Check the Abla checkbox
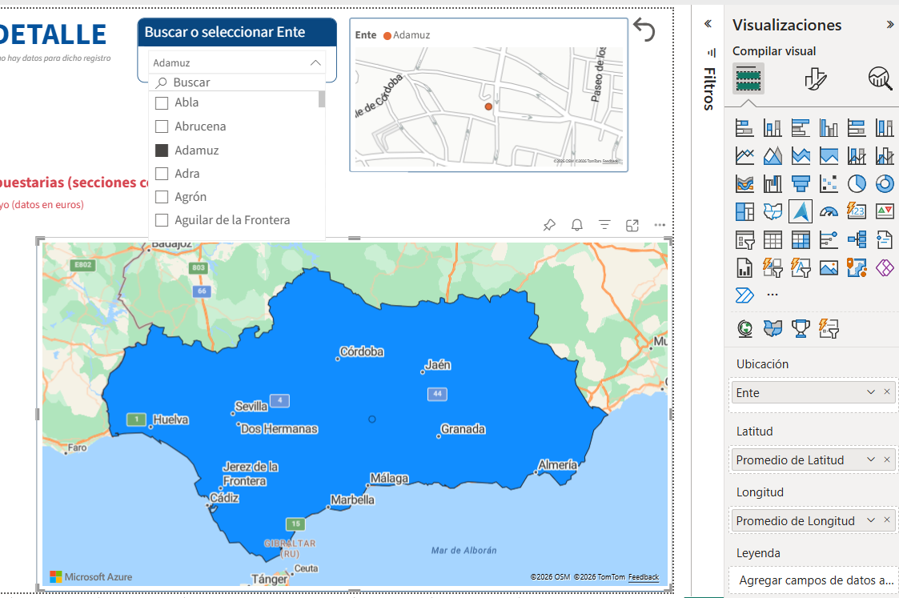Viewport: 899px width, 598px height. tap(162, 102)
